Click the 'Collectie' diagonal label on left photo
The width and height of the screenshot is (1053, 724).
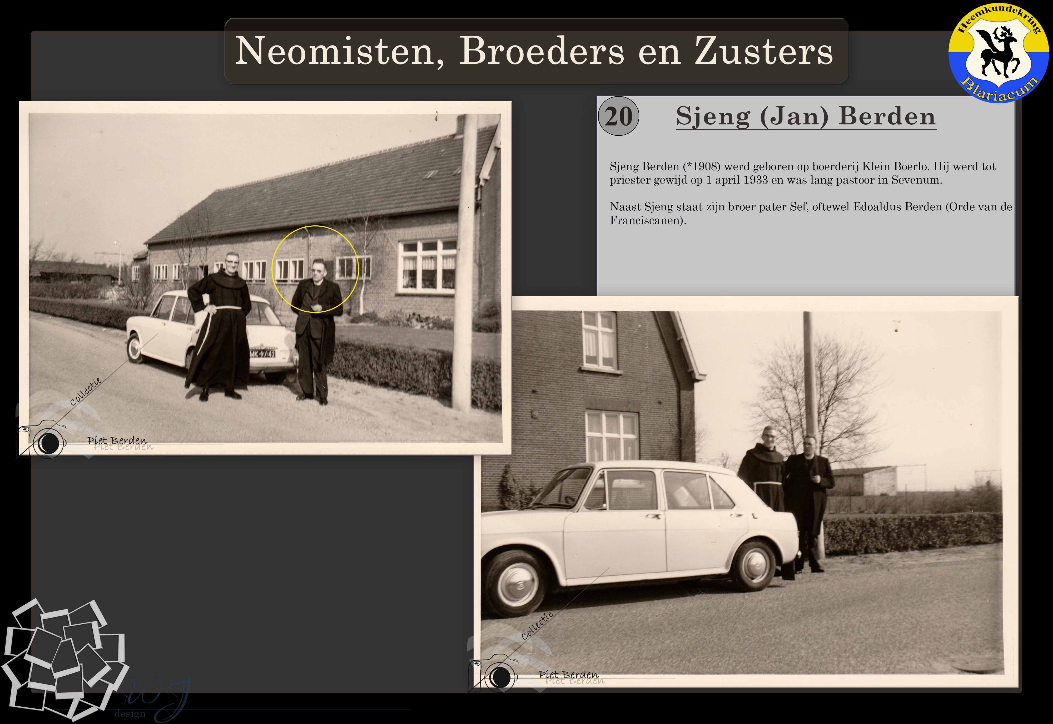pos(85,391)
